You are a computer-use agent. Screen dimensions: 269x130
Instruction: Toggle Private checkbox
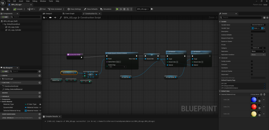(252, 44)
